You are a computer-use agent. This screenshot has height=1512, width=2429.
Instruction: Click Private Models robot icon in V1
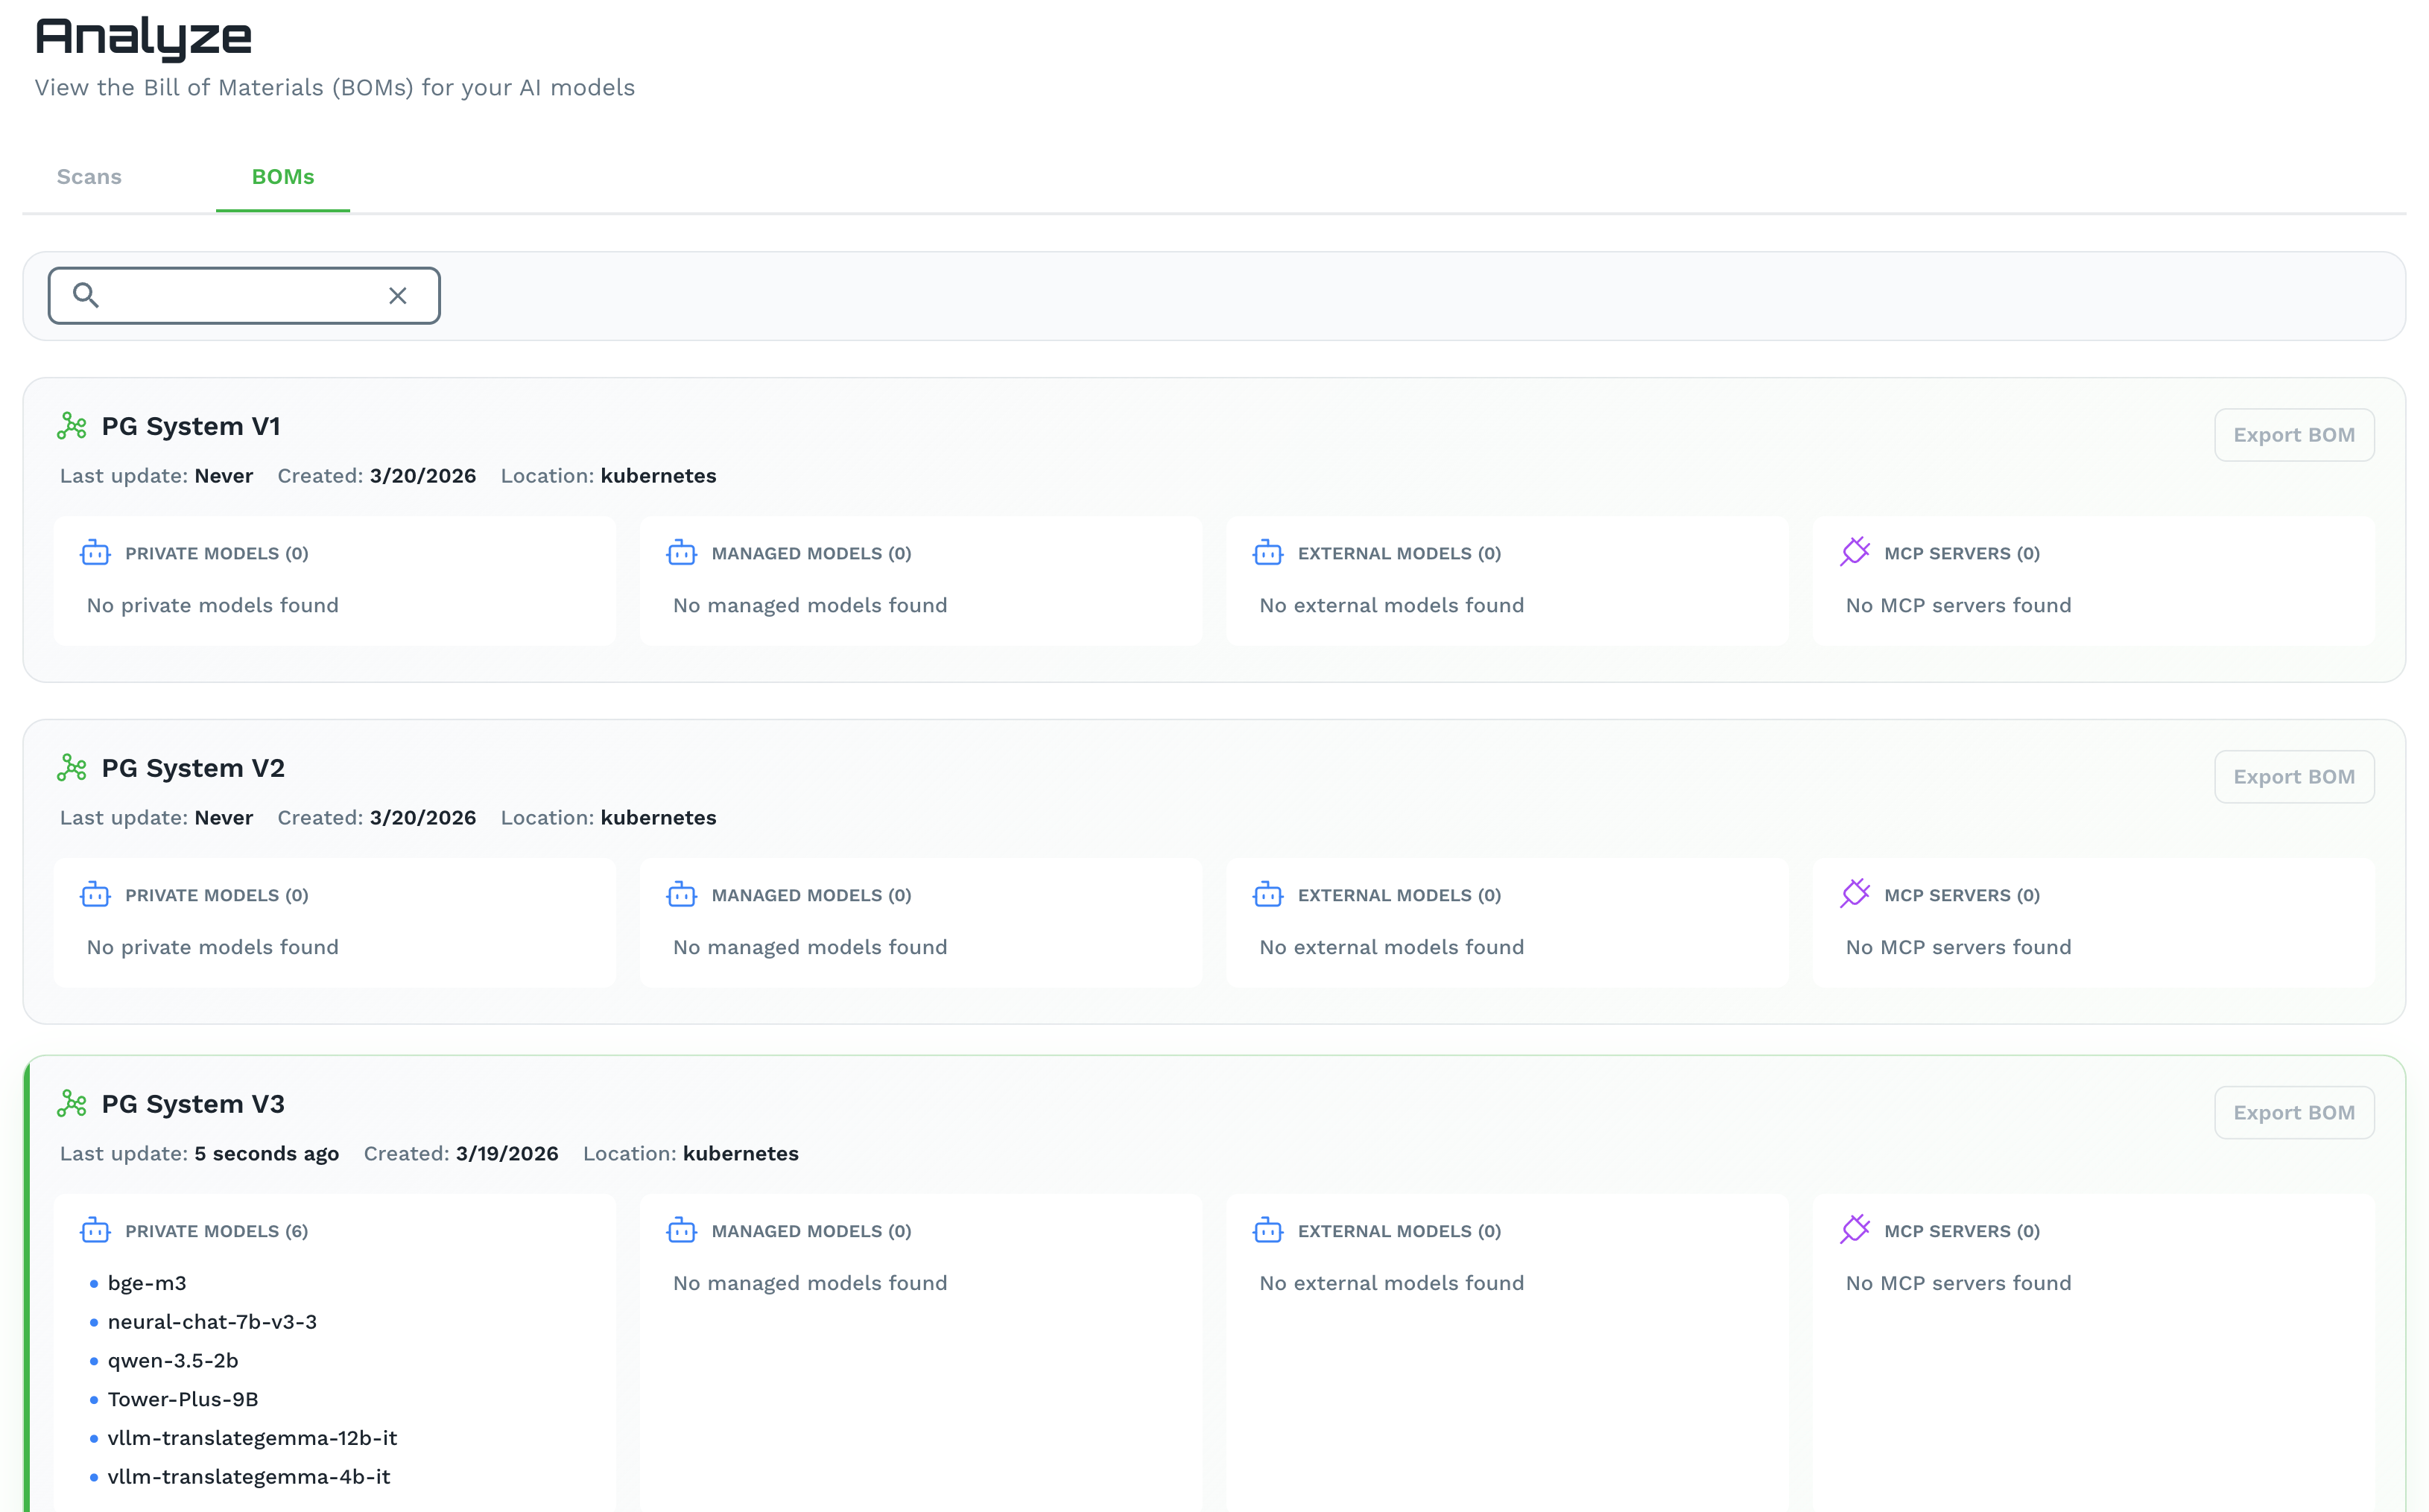95,553
